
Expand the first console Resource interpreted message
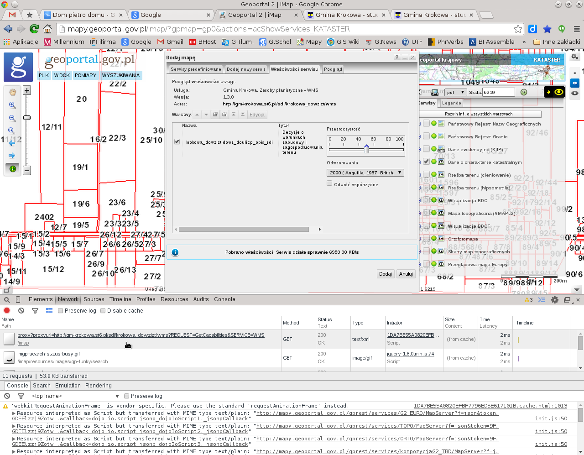[14, 413]
